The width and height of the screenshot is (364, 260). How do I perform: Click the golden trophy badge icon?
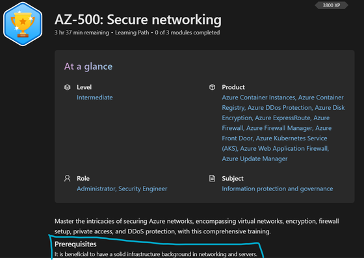pyautogui.click(x=23, y=24)
